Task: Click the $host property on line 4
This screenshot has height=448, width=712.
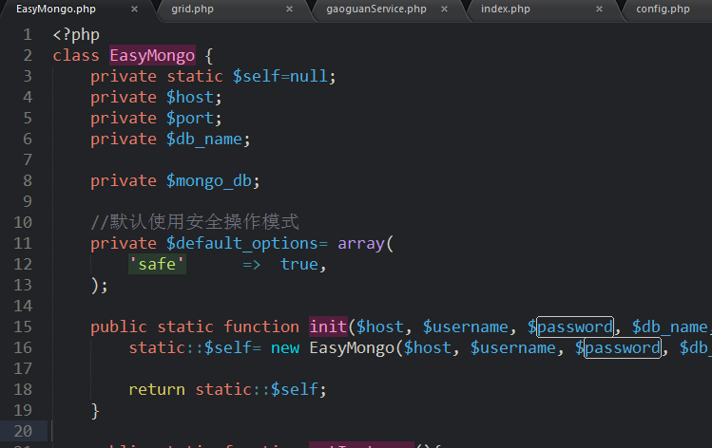Action: coord(189,98)
